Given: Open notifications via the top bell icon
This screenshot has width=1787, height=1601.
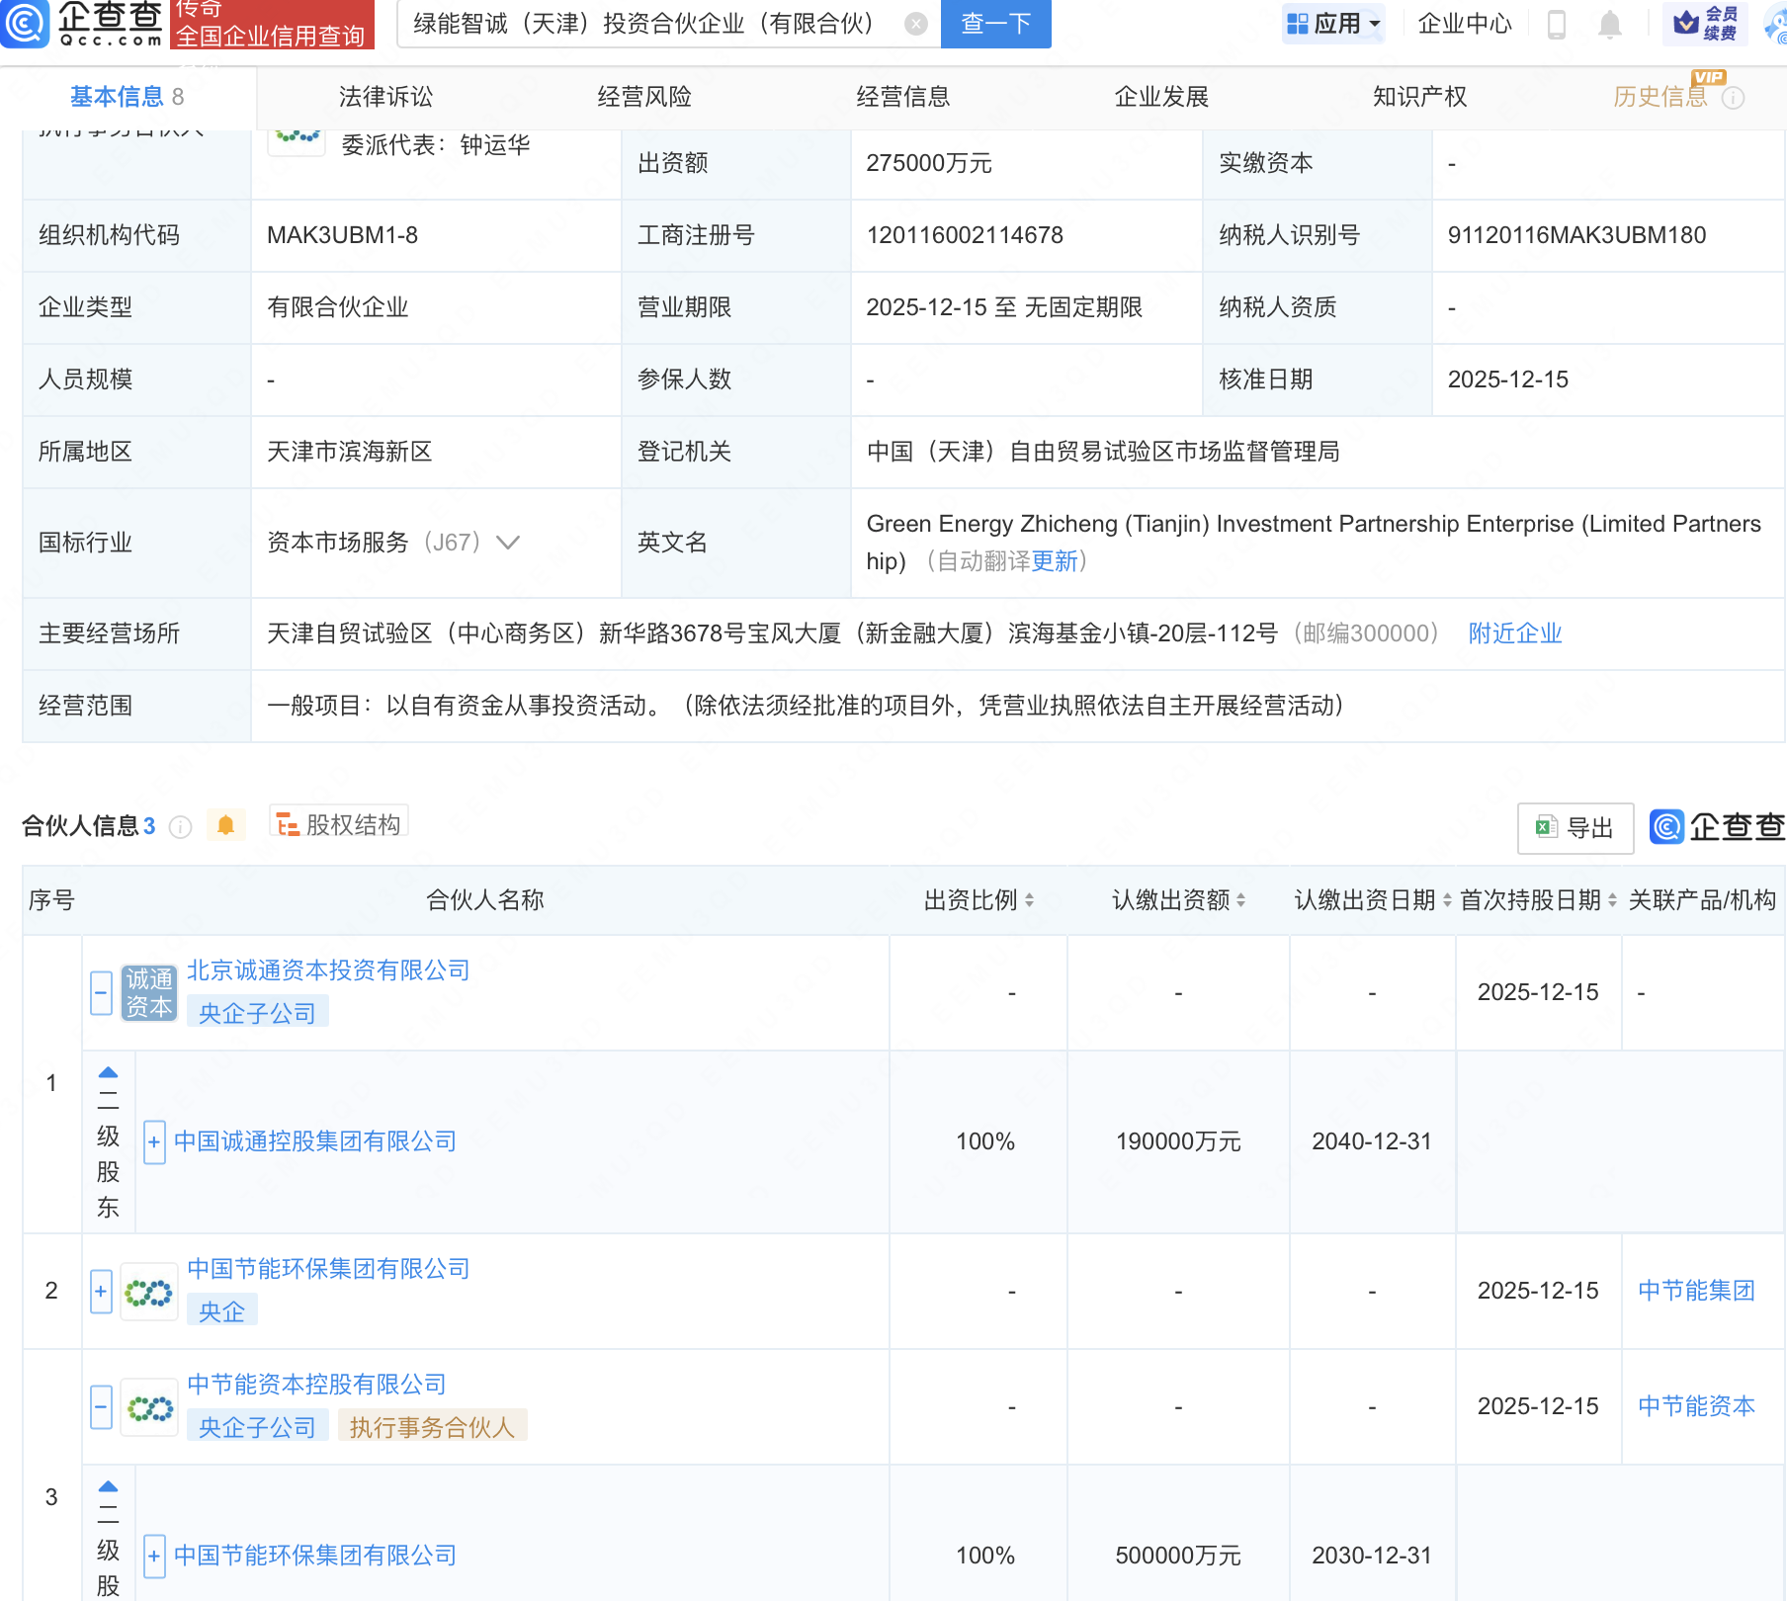Looking at the screenshot, I should [x=1609, y=24].
